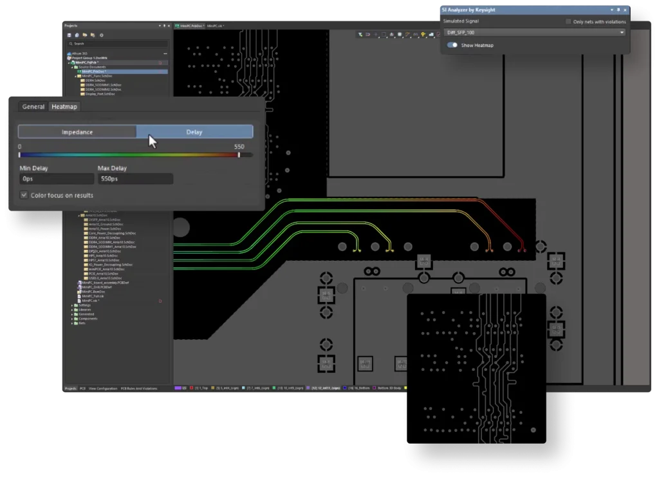Screen dimensions: 659x477
Task: Open the PCB Rules And Violations tab
Action: click(139, 389)
